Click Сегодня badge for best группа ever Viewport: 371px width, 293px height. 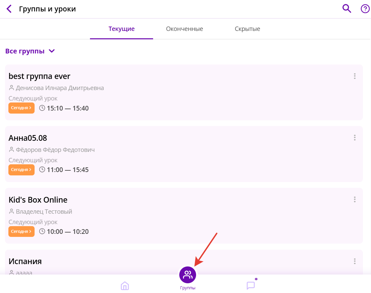(21, 108)
